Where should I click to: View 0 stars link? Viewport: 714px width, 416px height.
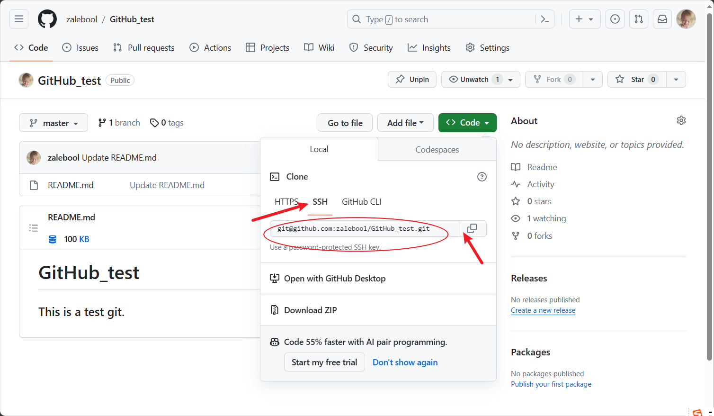pos(531,201)
